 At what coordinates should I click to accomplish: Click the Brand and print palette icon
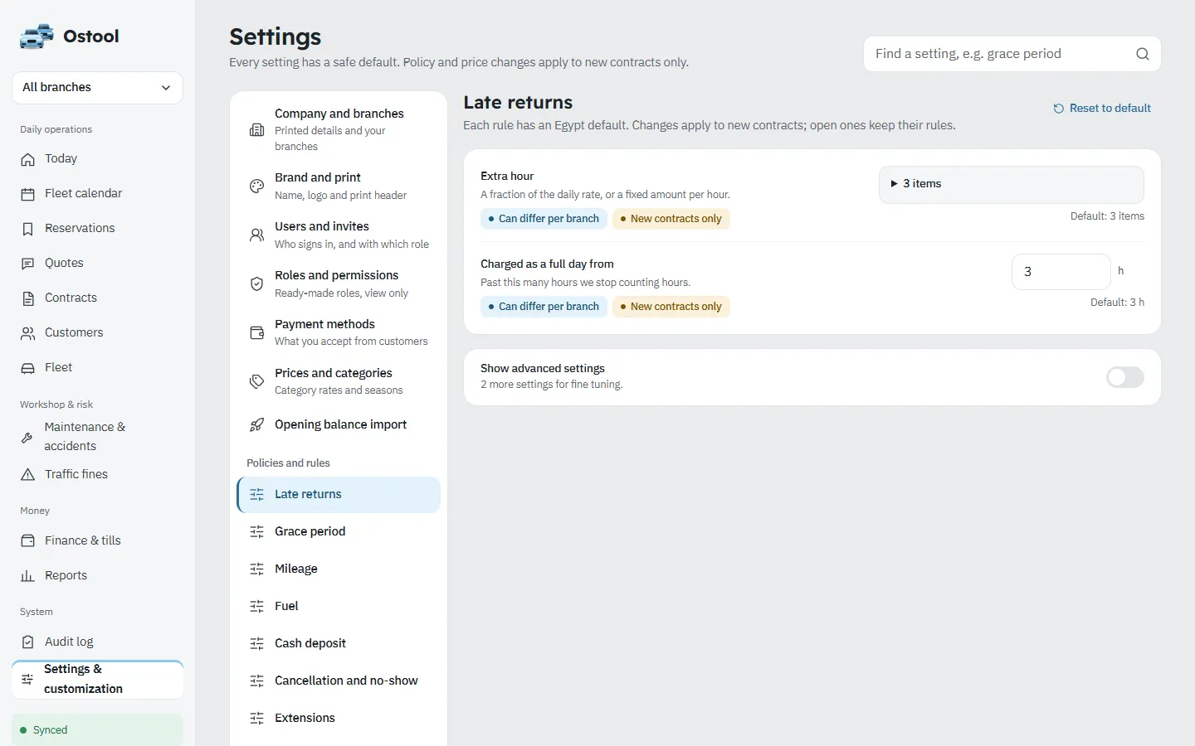[257, 186]
